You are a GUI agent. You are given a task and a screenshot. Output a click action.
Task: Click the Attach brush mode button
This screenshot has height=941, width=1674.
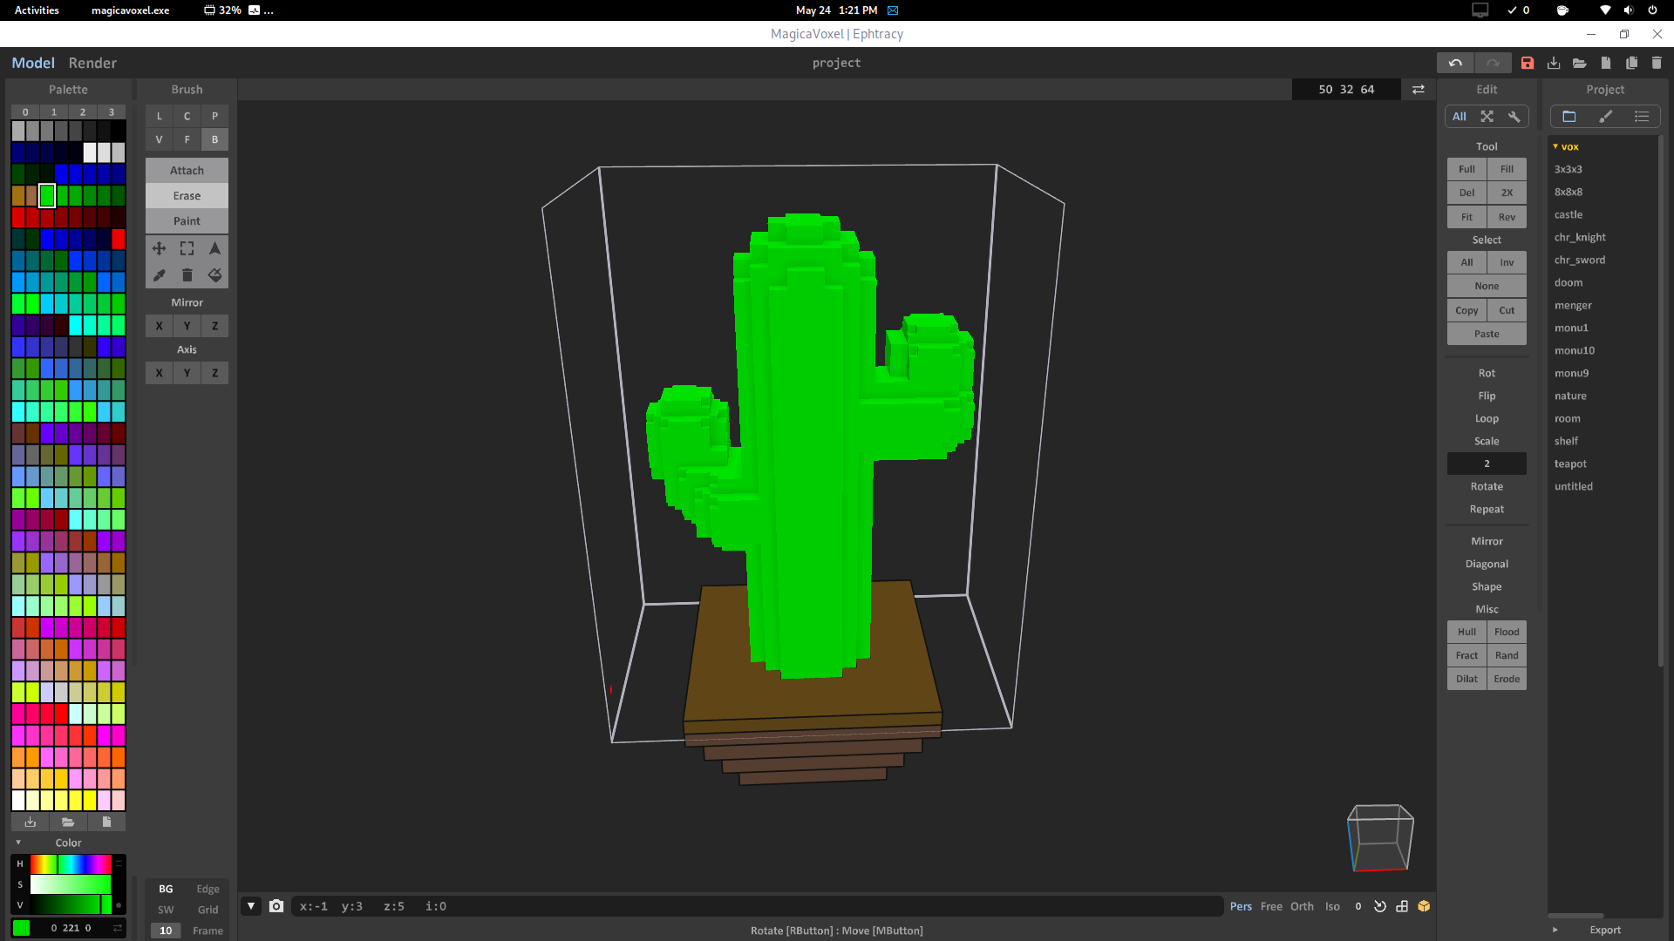pos(187,171)
